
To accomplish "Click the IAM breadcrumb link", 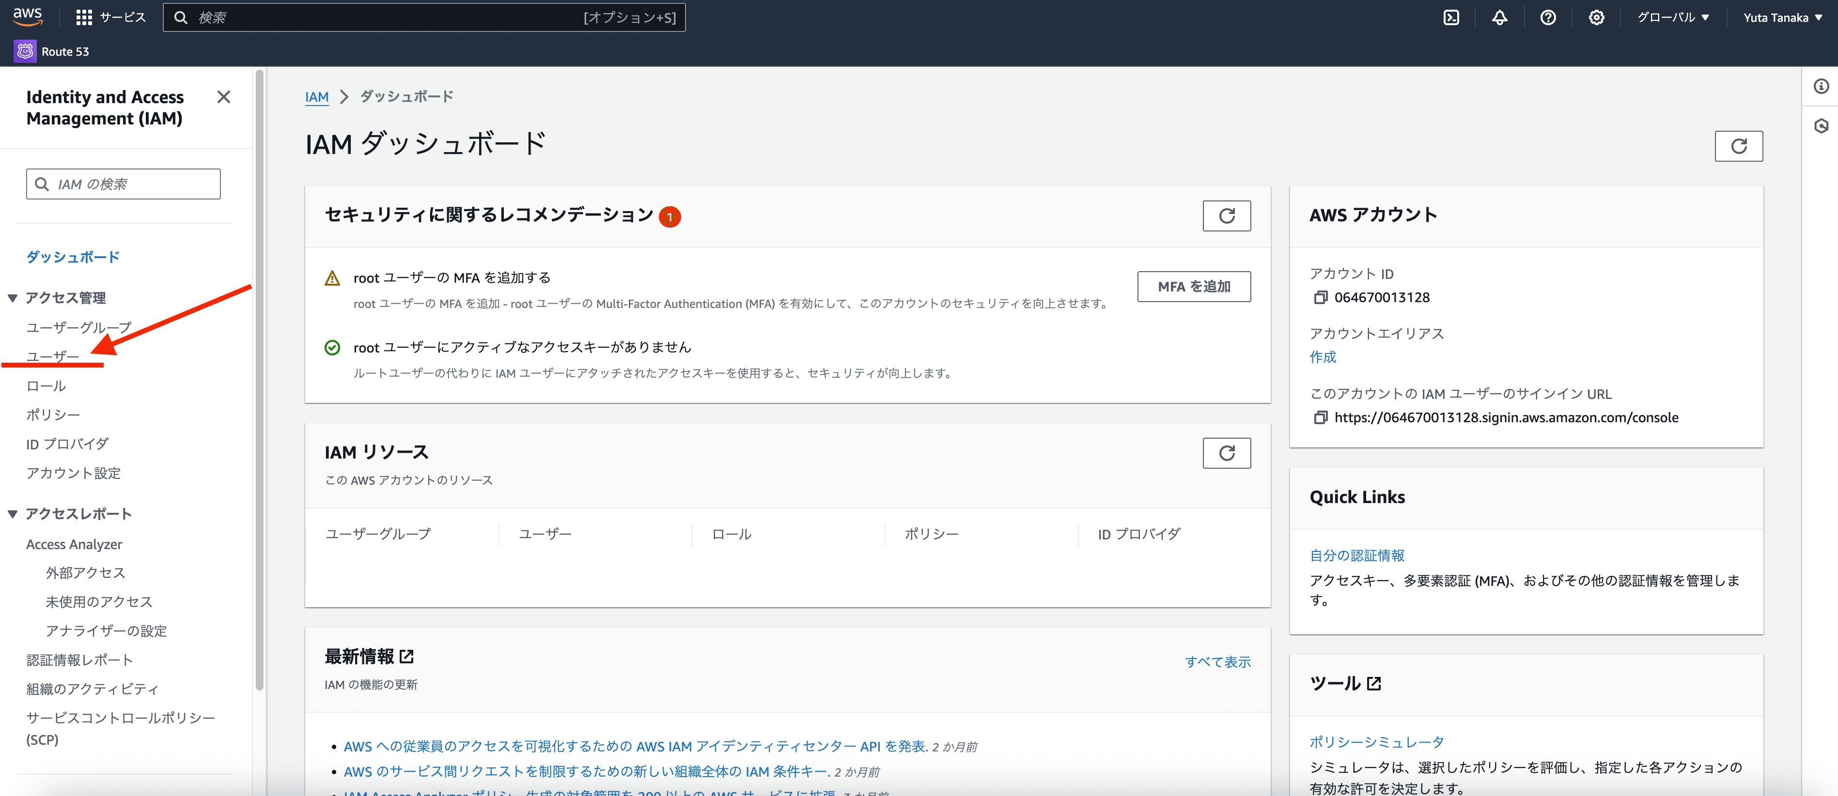I will (x=317, y=96).
